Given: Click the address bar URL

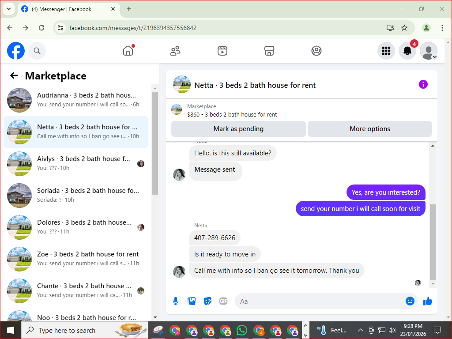Looking at the screenshot, I should [133, 28].
